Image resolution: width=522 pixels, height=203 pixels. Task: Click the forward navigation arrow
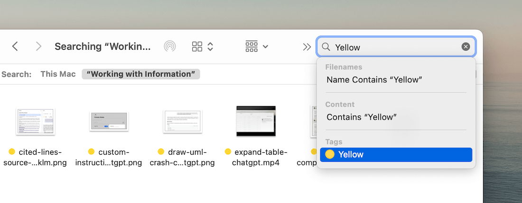click(x=38, y=46)
